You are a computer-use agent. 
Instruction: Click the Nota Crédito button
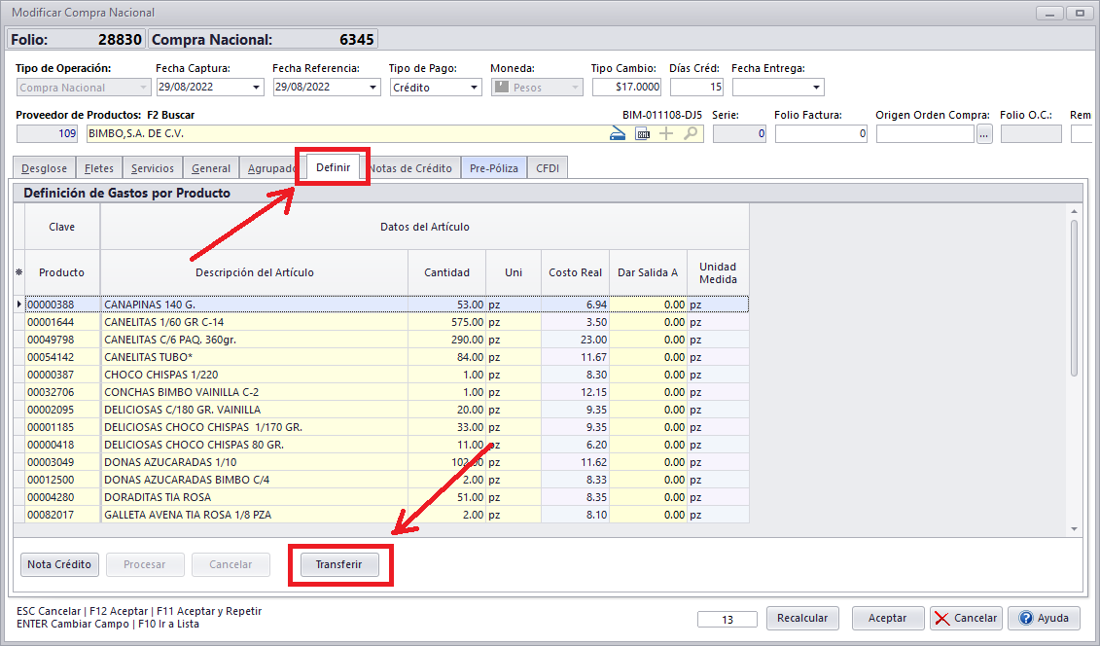click(x=59, y=564)
